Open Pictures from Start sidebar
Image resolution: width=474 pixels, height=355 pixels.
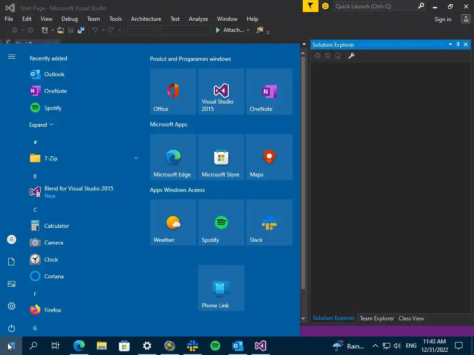click(12, 284)
